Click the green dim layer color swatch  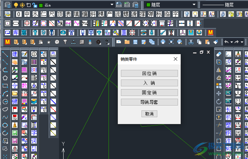(41, 5)
